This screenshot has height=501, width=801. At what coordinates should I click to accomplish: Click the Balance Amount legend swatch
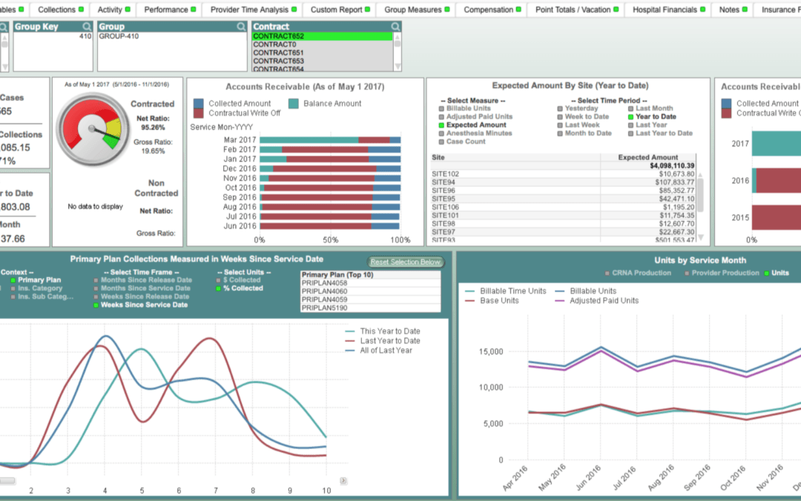(293, 104)
